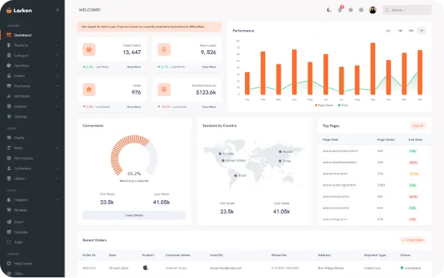
Task: Open the user avatar menu
Action: pos(373,10)
